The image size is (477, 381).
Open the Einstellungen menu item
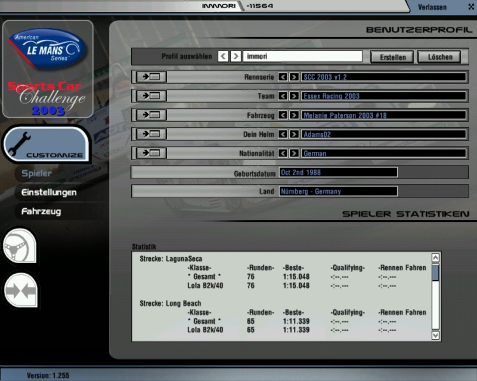click(49, 193)
